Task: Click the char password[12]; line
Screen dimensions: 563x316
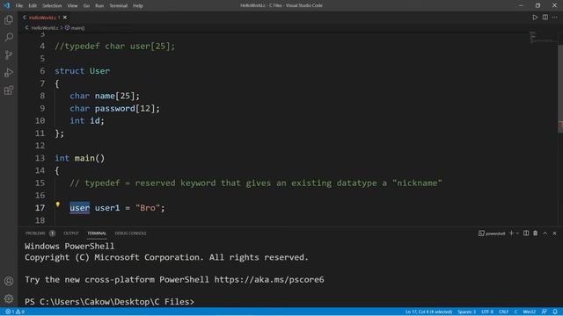Action: point(114,108)
